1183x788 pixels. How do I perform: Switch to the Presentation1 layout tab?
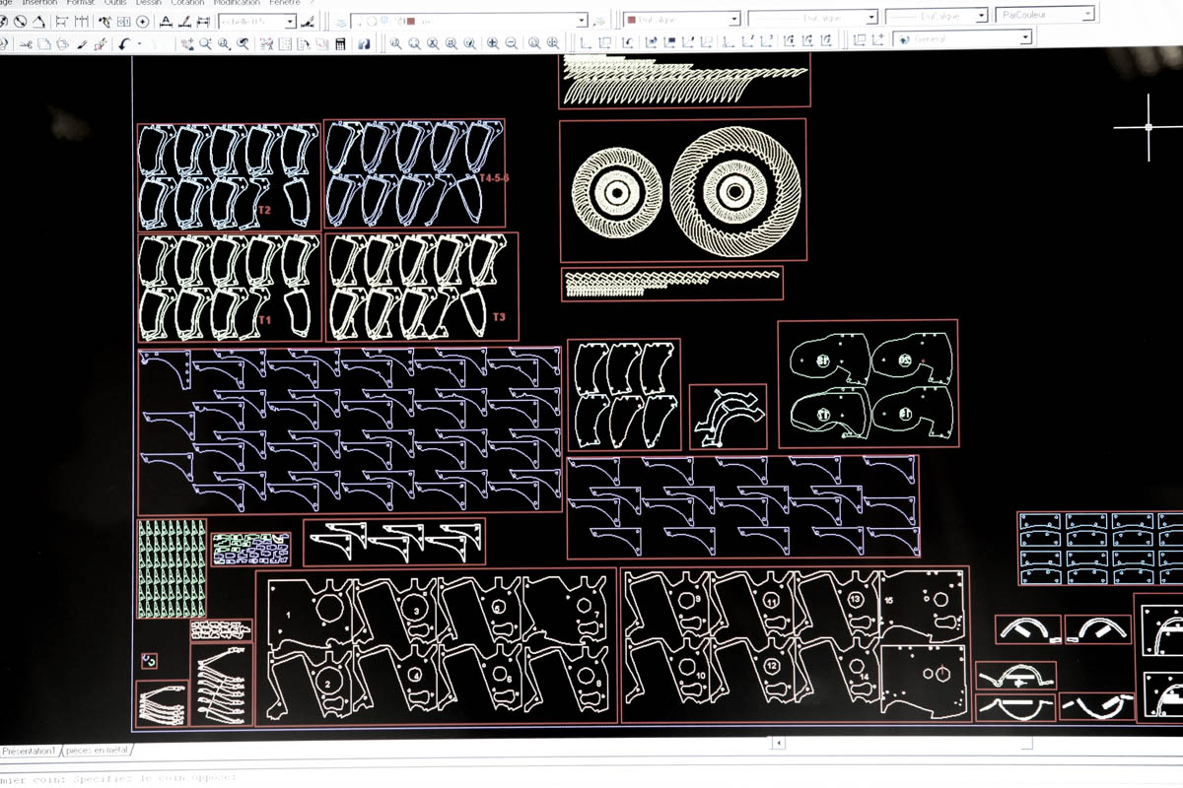coord(30,751)
